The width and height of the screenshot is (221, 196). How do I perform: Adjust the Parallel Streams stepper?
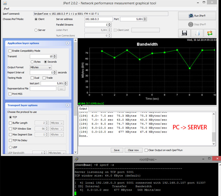click(109, 25)
